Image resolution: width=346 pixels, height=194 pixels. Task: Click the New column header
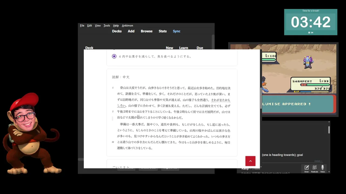tap(169, 48)
